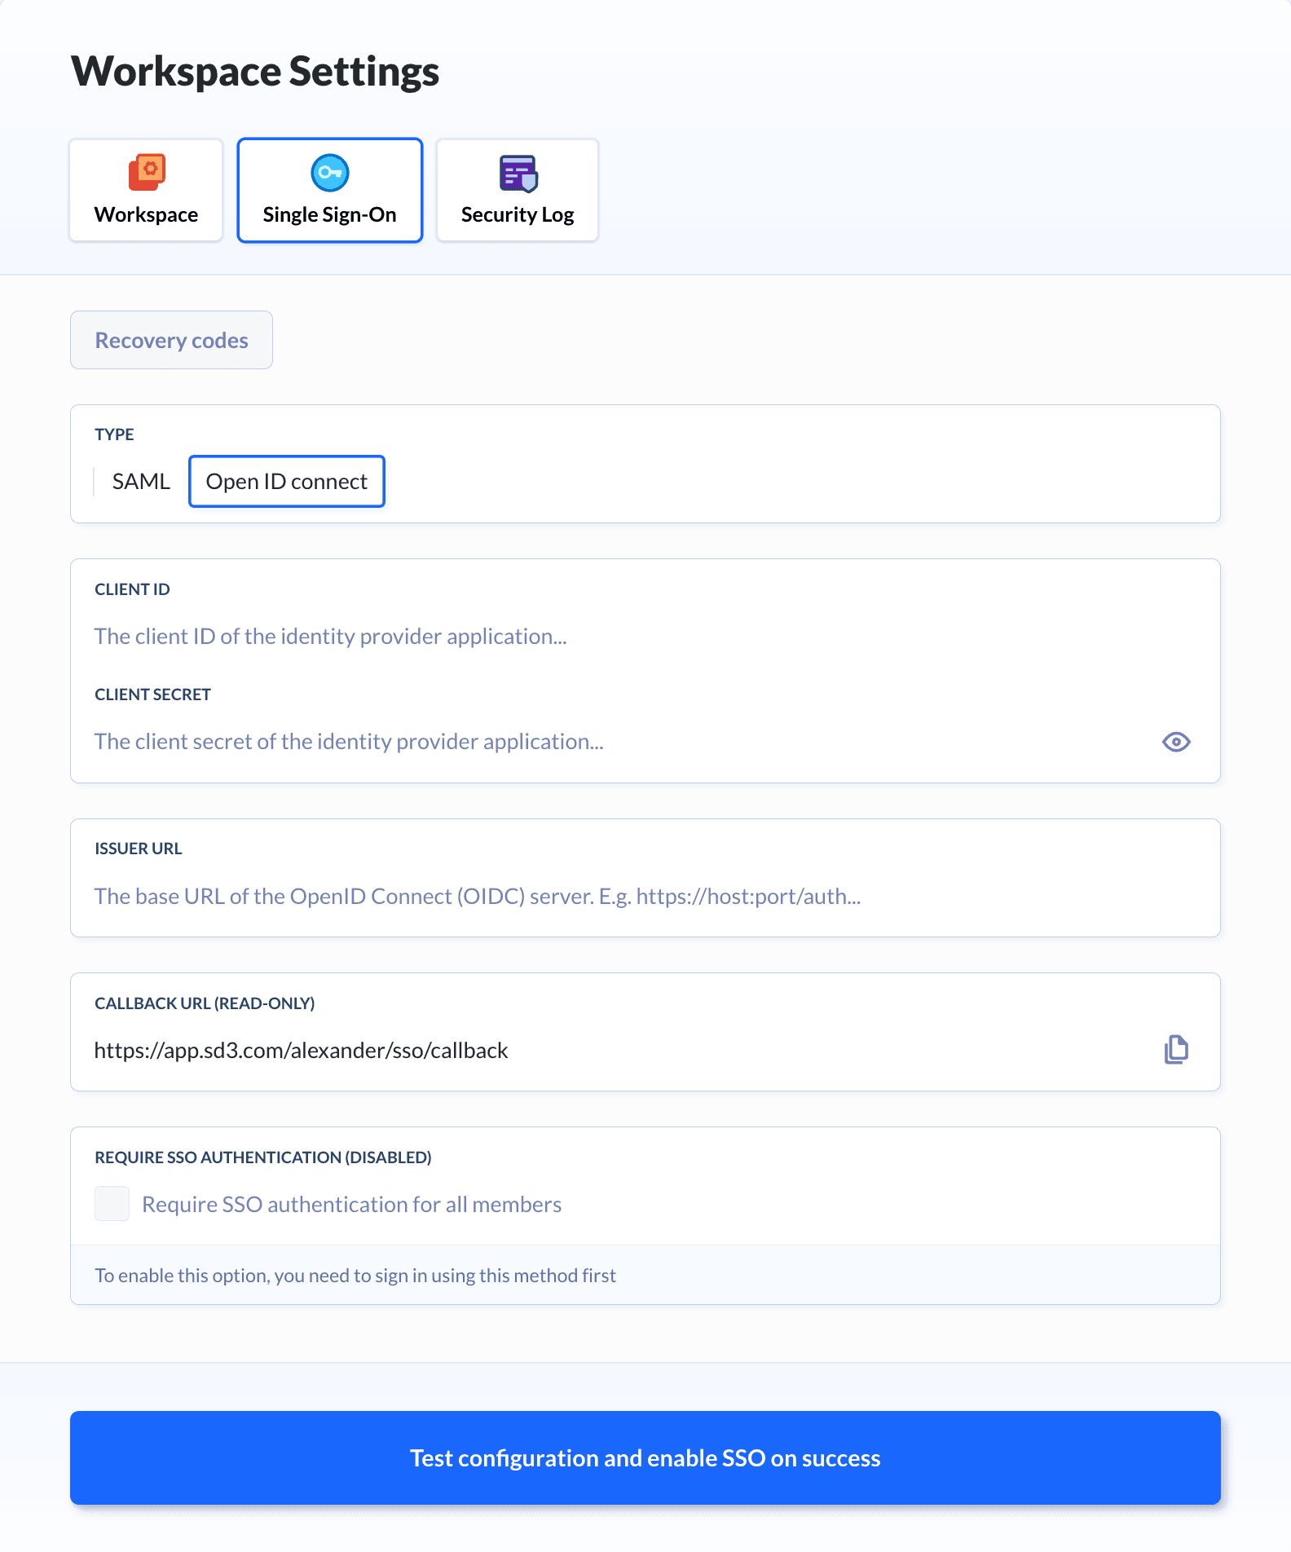Copy the callback URL with the copy icon
Viewport: 1291px width, 1552px height.
(x=1176, y=1050)
